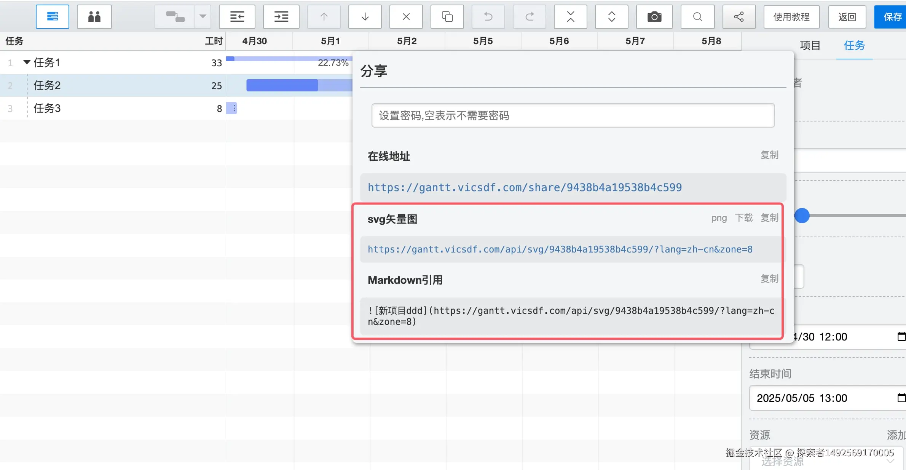
Task: Open the resource people view icon
Action: [x=94, y=17]
